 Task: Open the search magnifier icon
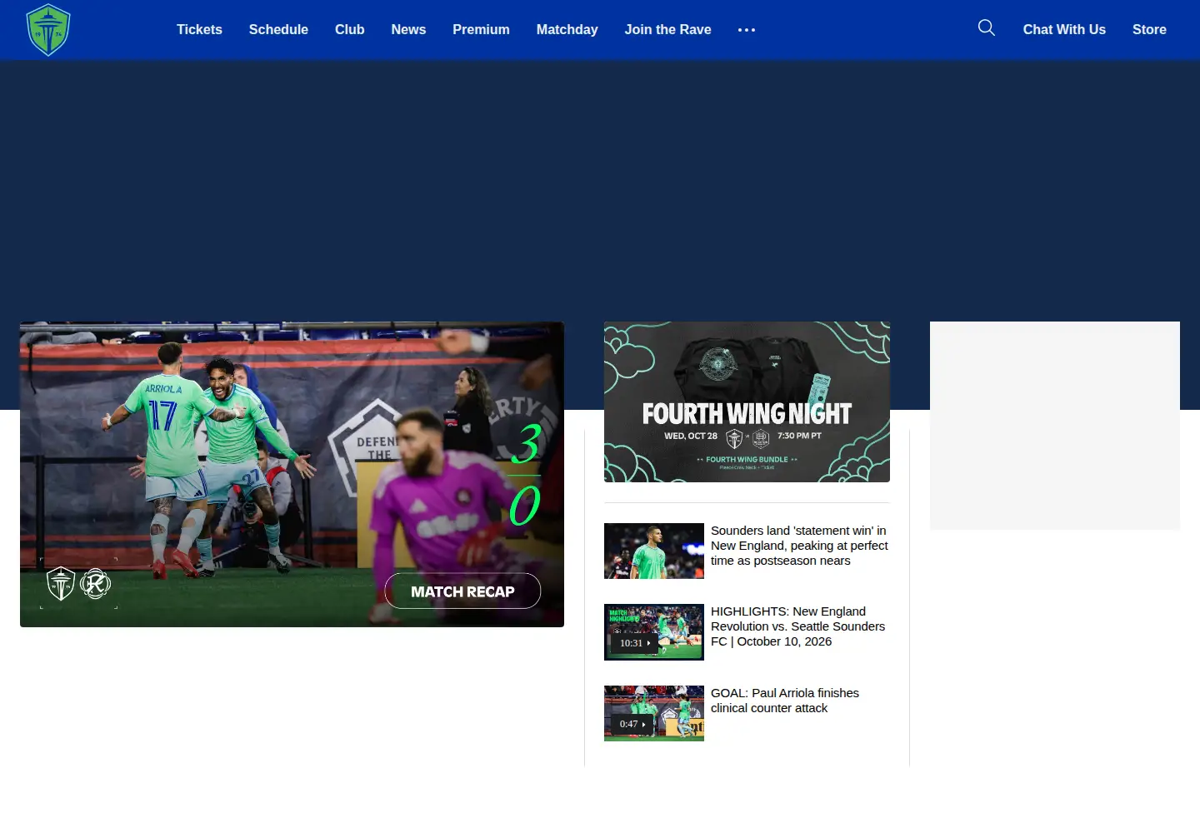tap(987, 27)
